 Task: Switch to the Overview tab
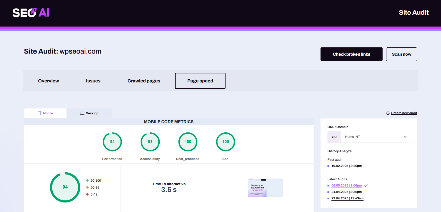pyautogui.click(x=48, y=81)
